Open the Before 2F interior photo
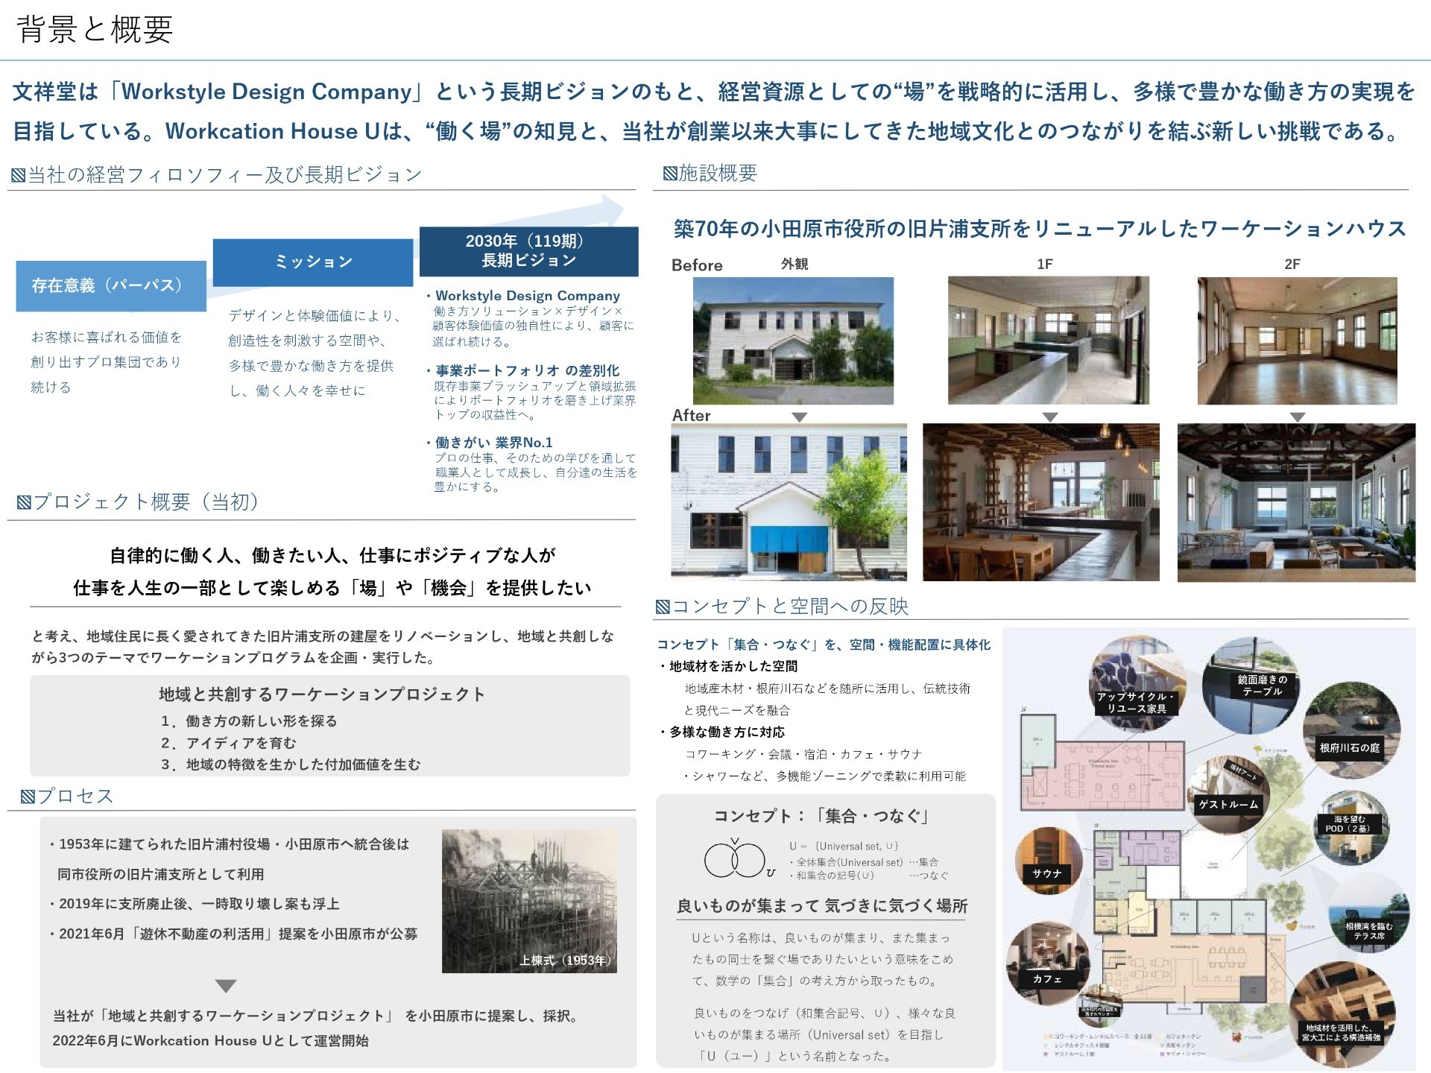Screen dimensions: 1431x1073 1297,341
